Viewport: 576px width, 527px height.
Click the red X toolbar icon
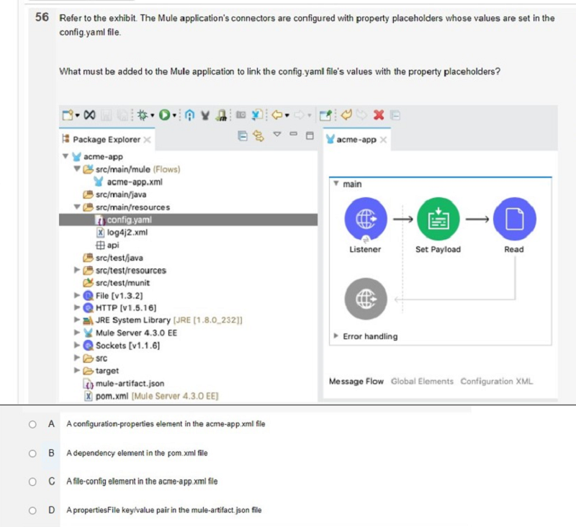[379, 115]
